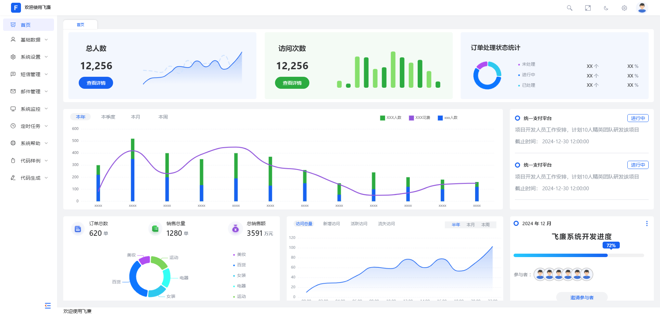Image resolution: width=660 pixels, height=315 pixels.
Task: Select 本月 in the visit time range selector
Action: click(x=471, y=225)
